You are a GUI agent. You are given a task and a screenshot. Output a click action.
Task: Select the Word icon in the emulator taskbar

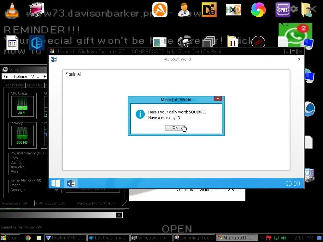point(71,183)
